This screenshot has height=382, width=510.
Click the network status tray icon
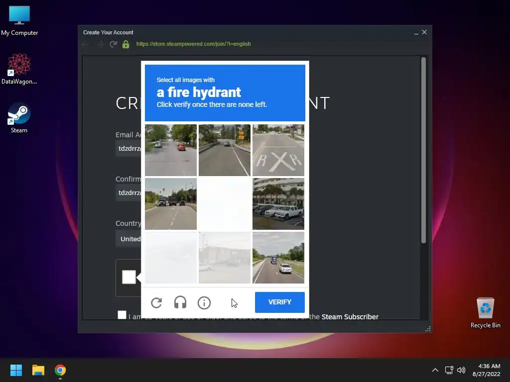tap(449, 370)
